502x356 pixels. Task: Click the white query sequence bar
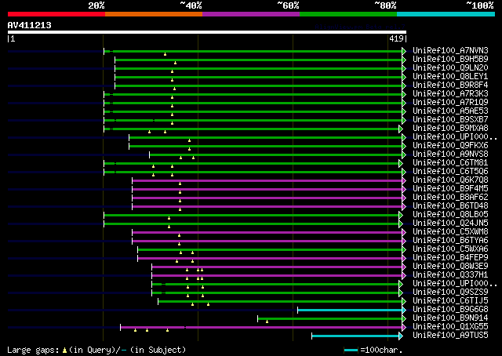click(x=207, y=32)
